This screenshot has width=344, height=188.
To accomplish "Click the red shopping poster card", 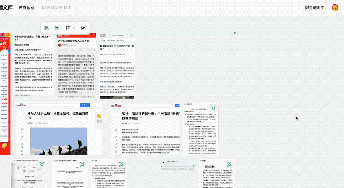I will click(5, 94).
